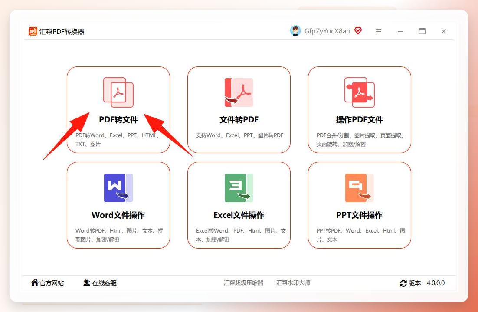Image resolution: width=478 pixels, height=312 pixels.
Task: Click description starting Word转PDF、Html
Action: (119, 235)
